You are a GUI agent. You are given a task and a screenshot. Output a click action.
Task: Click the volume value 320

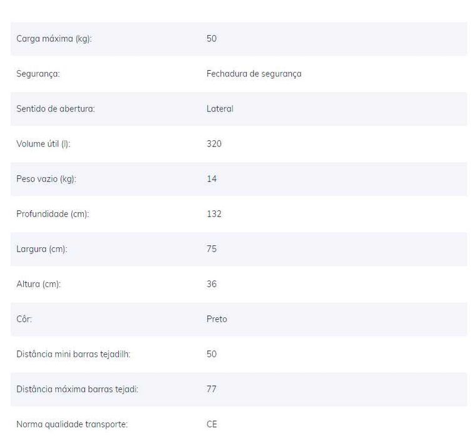(x=214, y=144)
